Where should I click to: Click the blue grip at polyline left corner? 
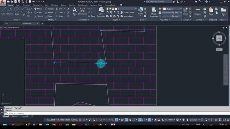coord(54,63)
